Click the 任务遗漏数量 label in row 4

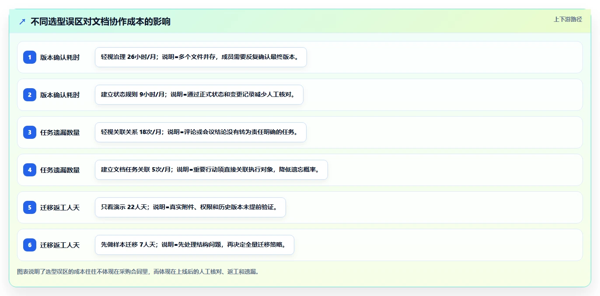(x=60, y=170)
